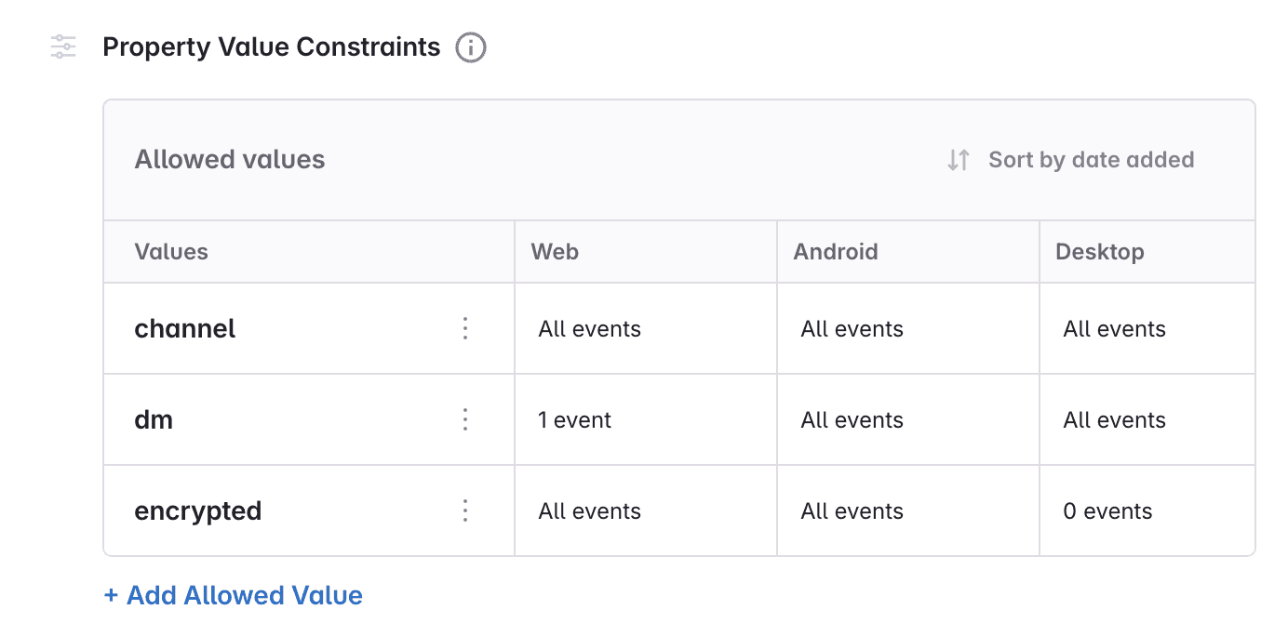Open three-dot menu for encrypted value
This screenshot has height=636, width=1288.
point(465,510)
